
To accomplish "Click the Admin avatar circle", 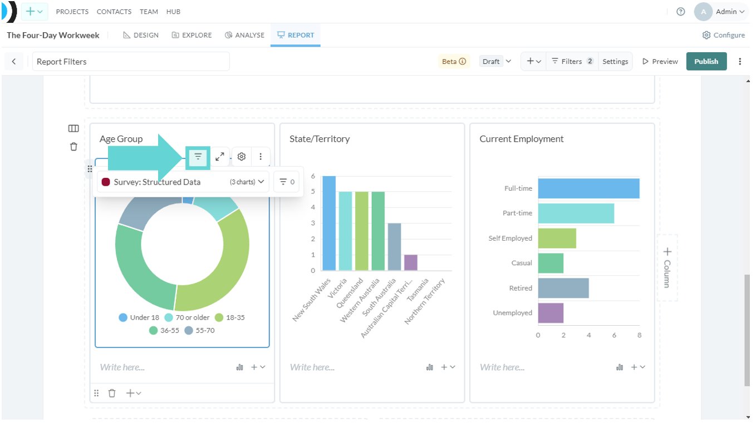I will [x=704, y=12].
